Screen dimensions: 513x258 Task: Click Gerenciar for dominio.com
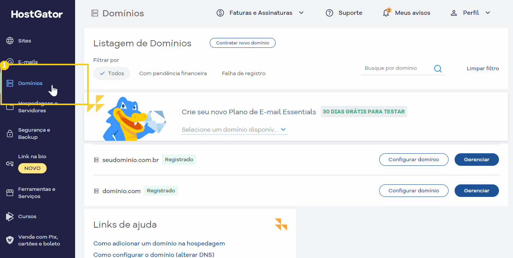pos(477,191)
